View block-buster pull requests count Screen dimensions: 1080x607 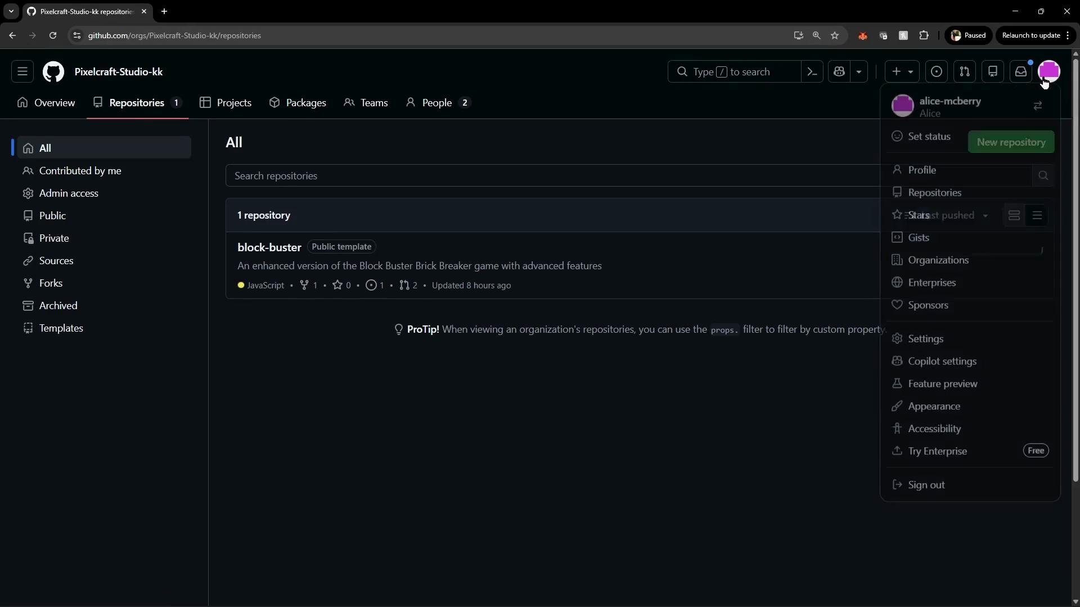coord(408,285)
